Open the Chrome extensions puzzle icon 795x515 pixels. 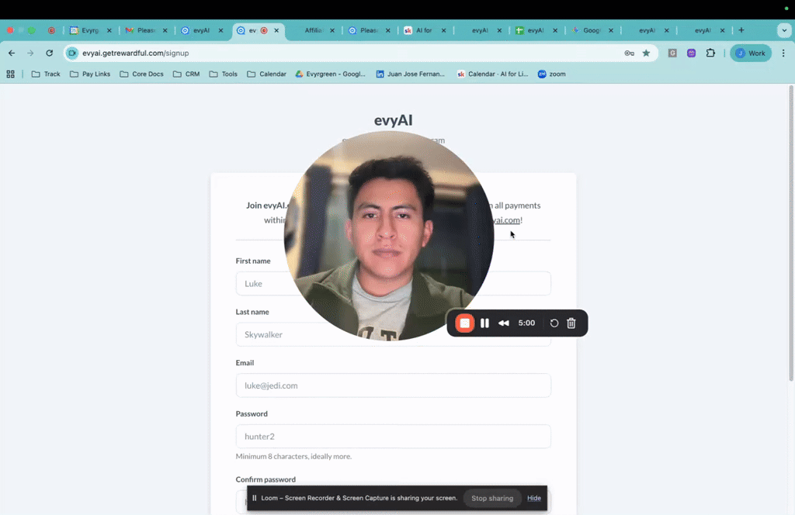(710, 53)
